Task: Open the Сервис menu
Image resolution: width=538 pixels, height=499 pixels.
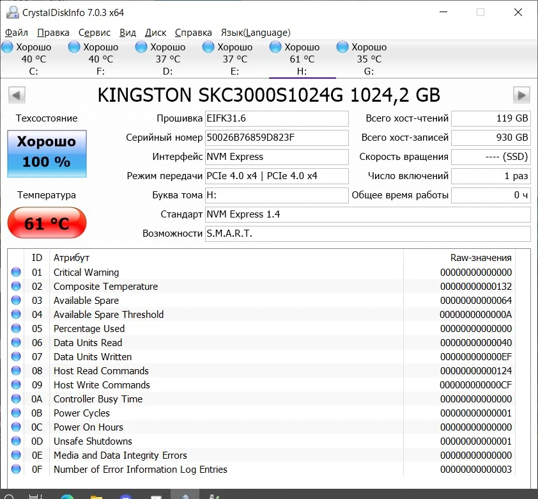Action: click(95, 33)
